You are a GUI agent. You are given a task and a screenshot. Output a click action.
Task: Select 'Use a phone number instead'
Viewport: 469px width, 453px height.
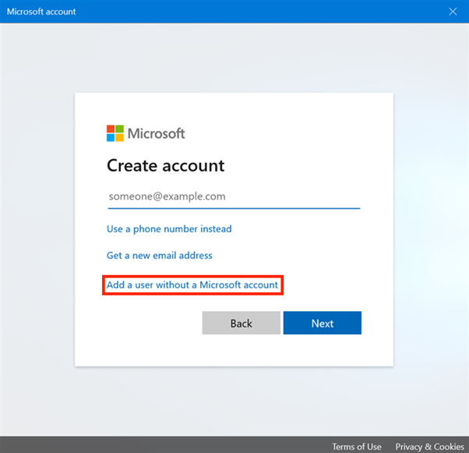(169, 229)
